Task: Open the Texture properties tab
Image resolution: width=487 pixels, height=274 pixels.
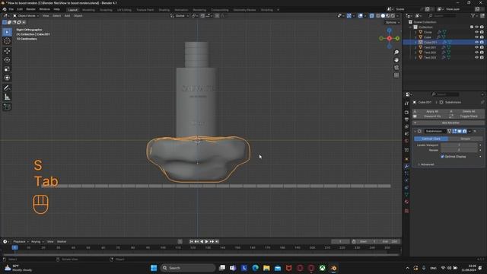Action: pos(406,211)
